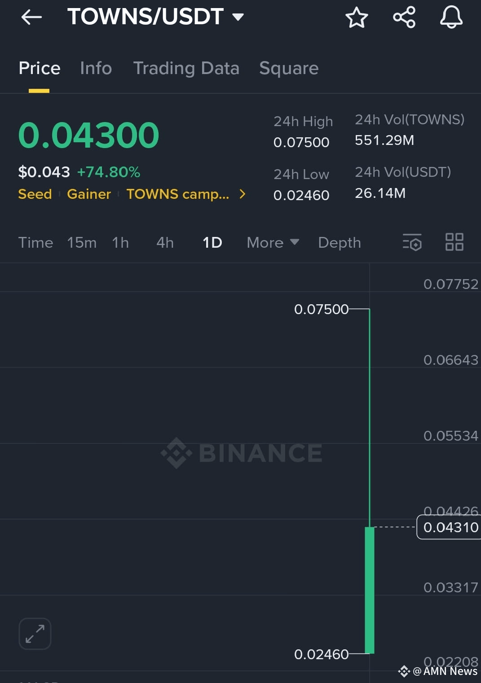The width and height of the screenshot is (481, 683).
Task: Select the 1D interval
Action: pyautogui.click(x=212, y=242)
